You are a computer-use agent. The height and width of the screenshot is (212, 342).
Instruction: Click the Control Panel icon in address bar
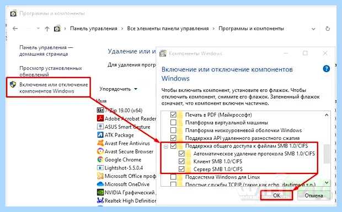click(x=57, y=29)
